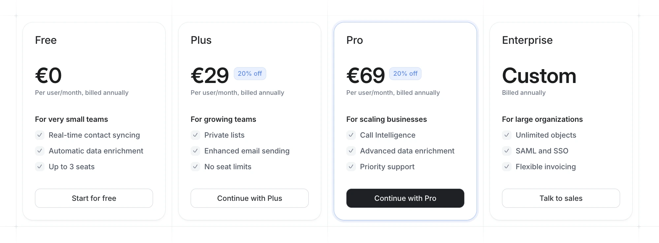Click the Enterprise plan heading
Image resolution: width=659 pixels, height=243 pixels.
click(x=527, y=40)
